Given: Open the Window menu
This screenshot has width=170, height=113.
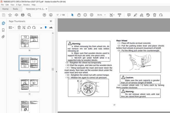Looking at the screenshot, I should (x=26, y=5).
